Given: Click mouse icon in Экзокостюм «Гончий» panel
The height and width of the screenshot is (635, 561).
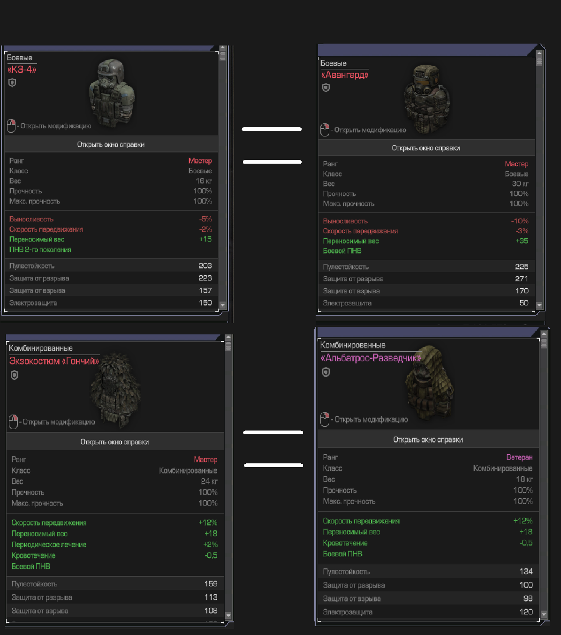Looking at the screenshot, I should pos(13,422).
